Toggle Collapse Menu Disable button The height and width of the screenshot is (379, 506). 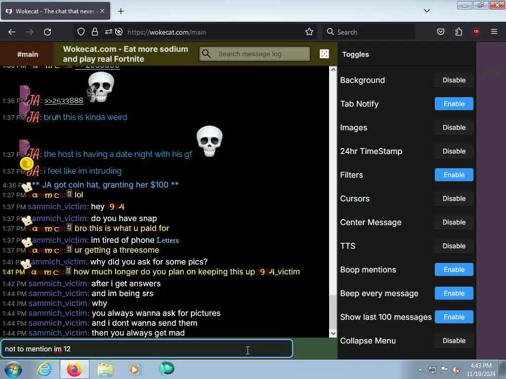pos(454,341)
